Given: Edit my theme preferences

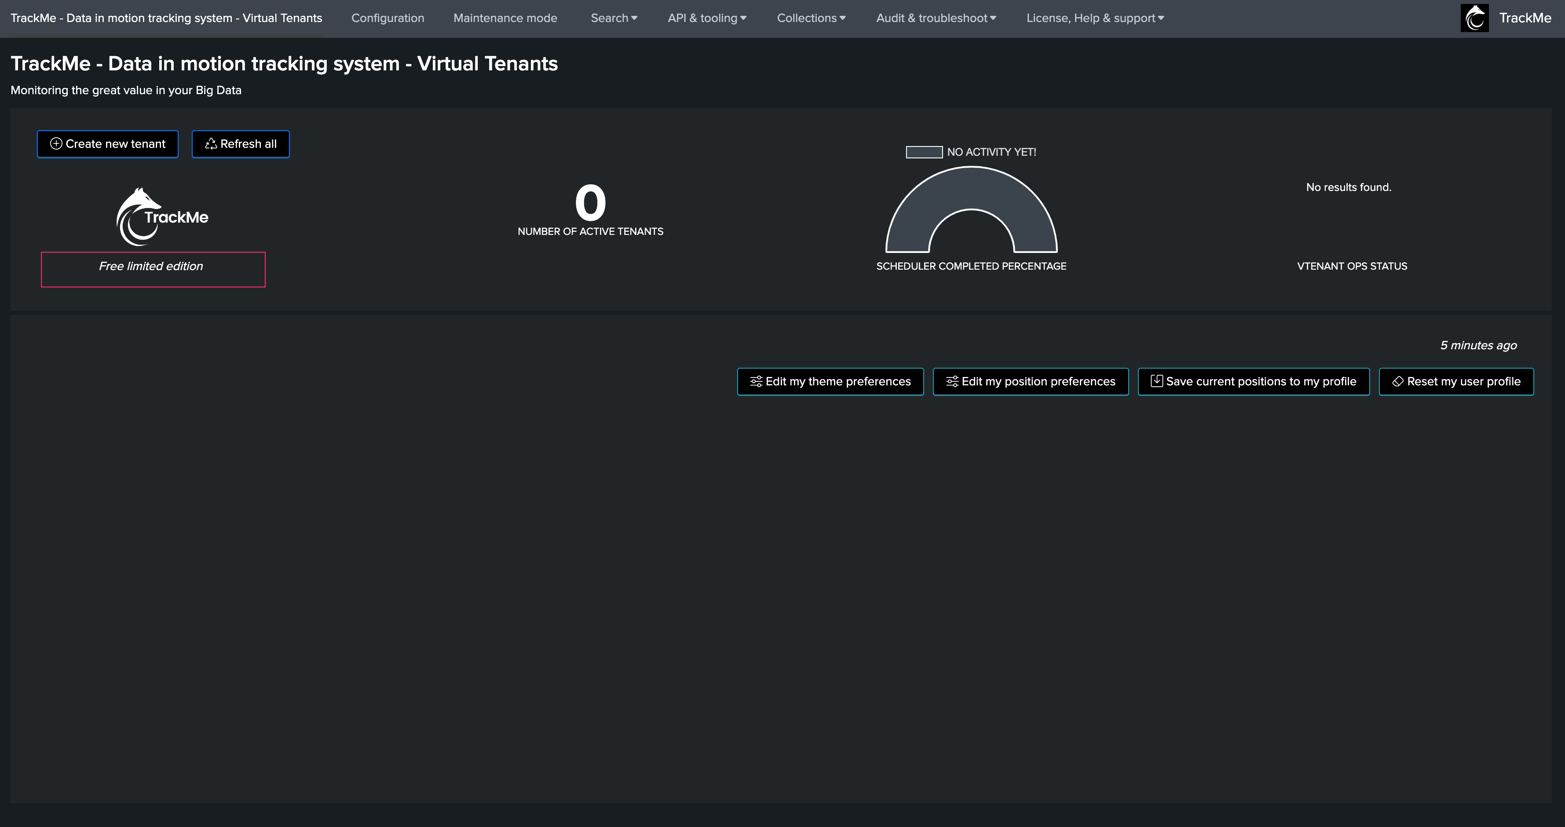Looking at the screenshot, I should 830,381.
